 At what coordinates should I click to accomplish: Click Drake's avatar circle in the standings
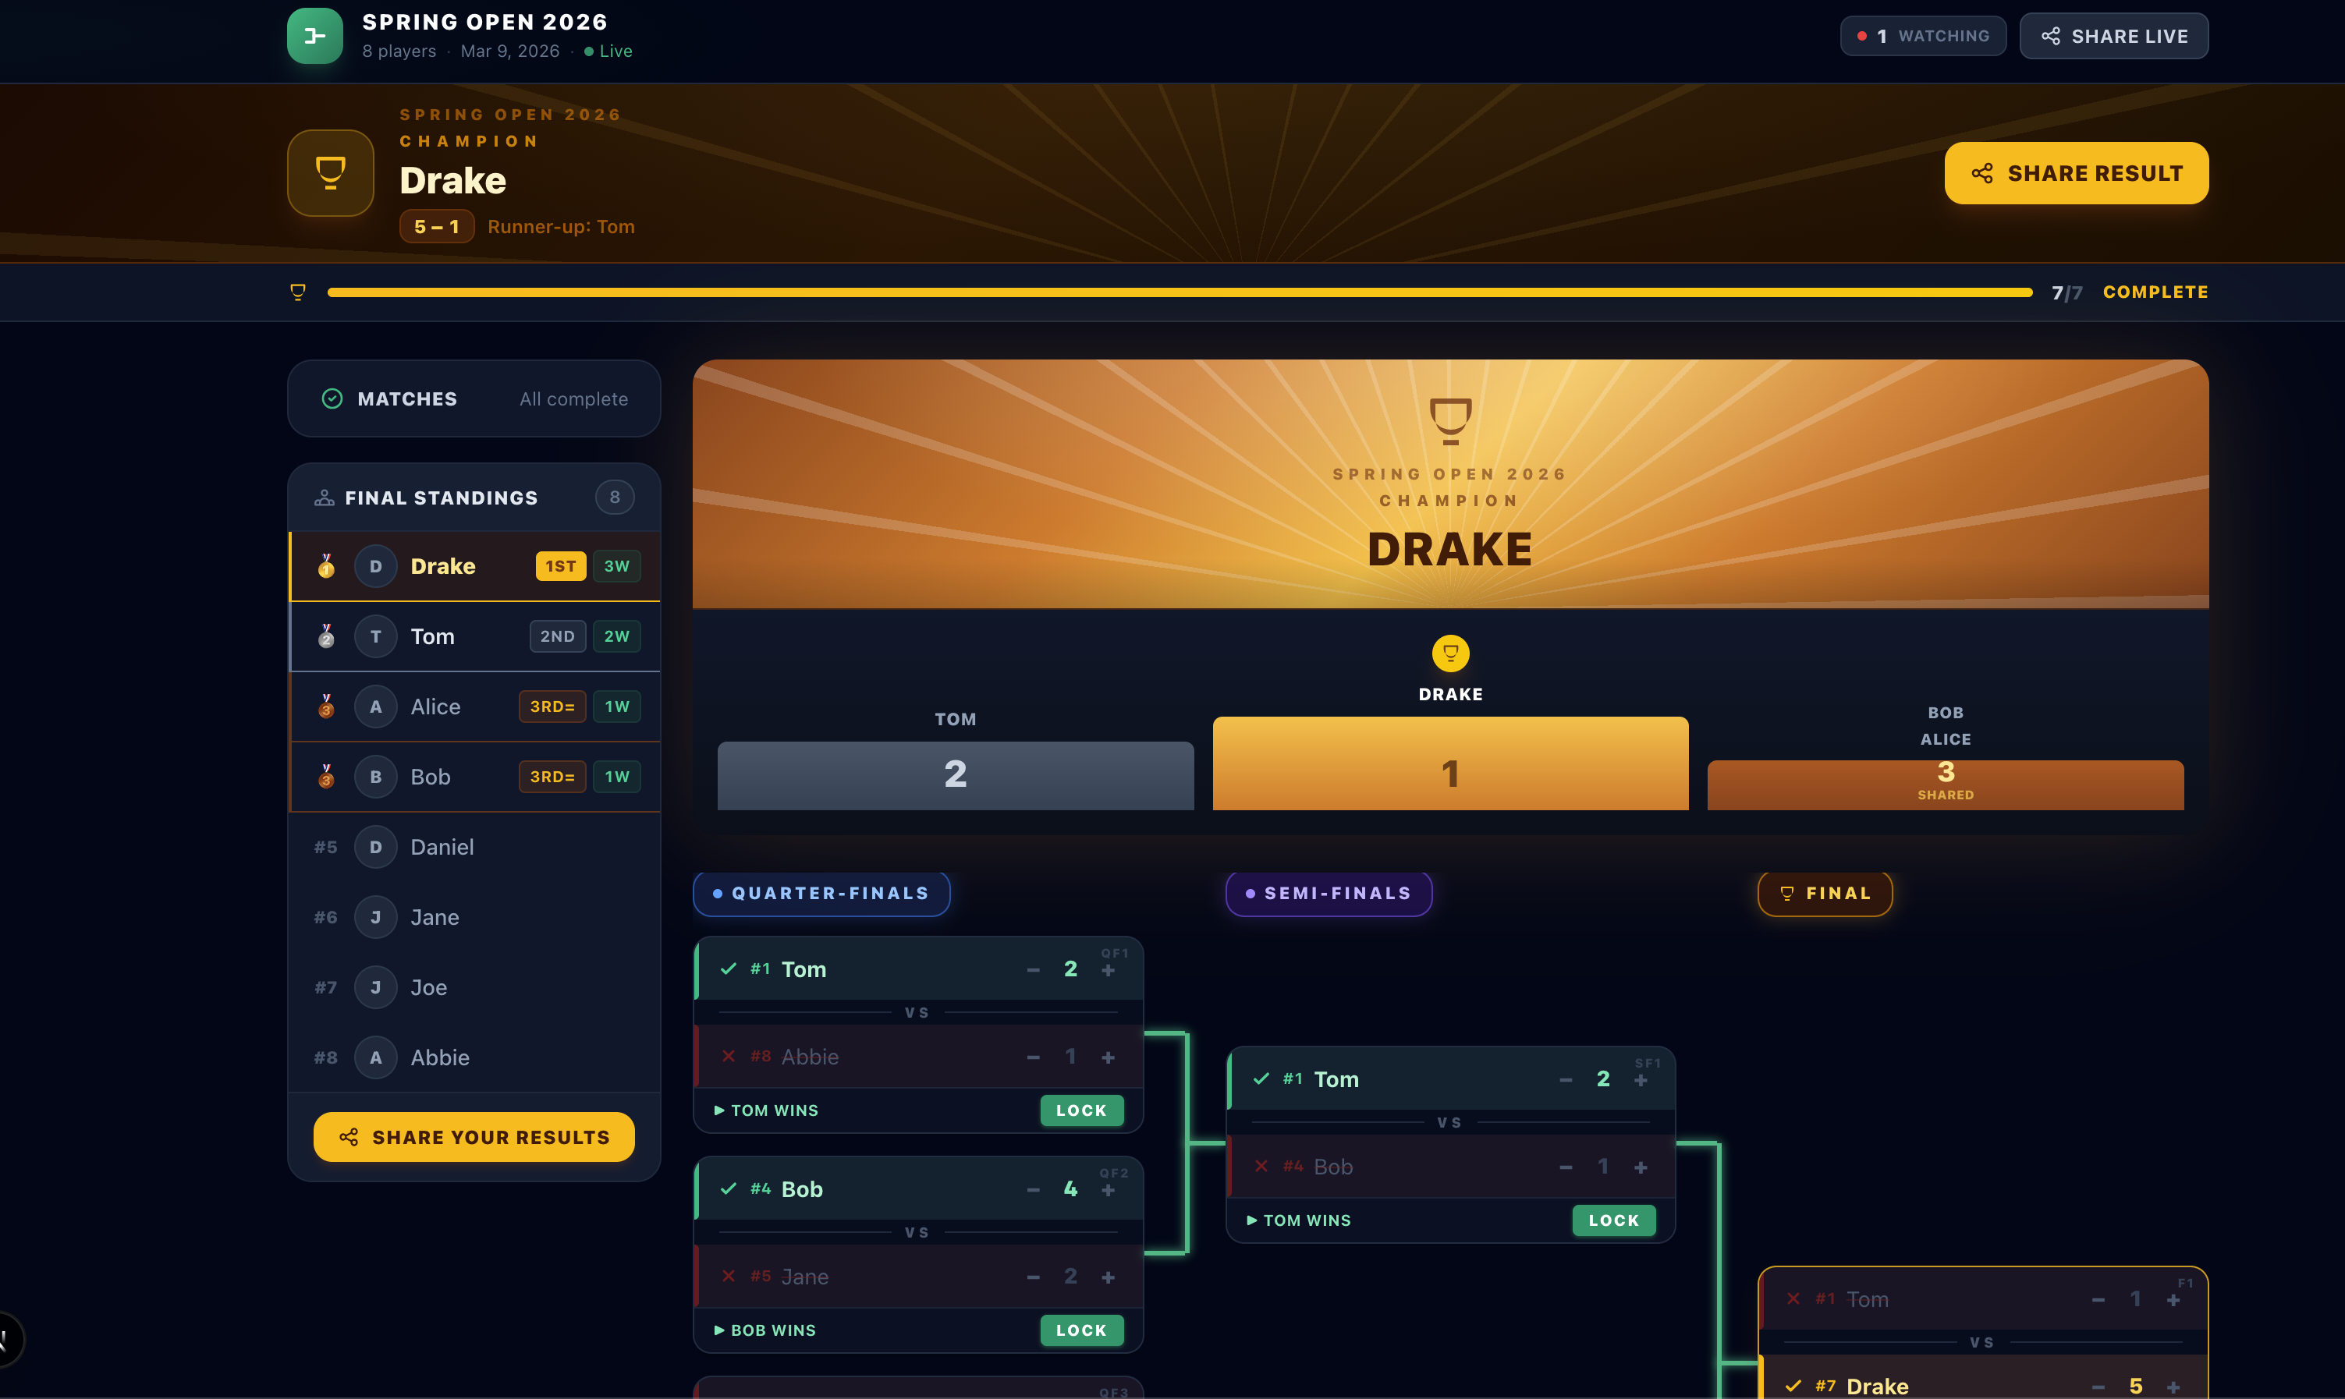coord(374,565)
